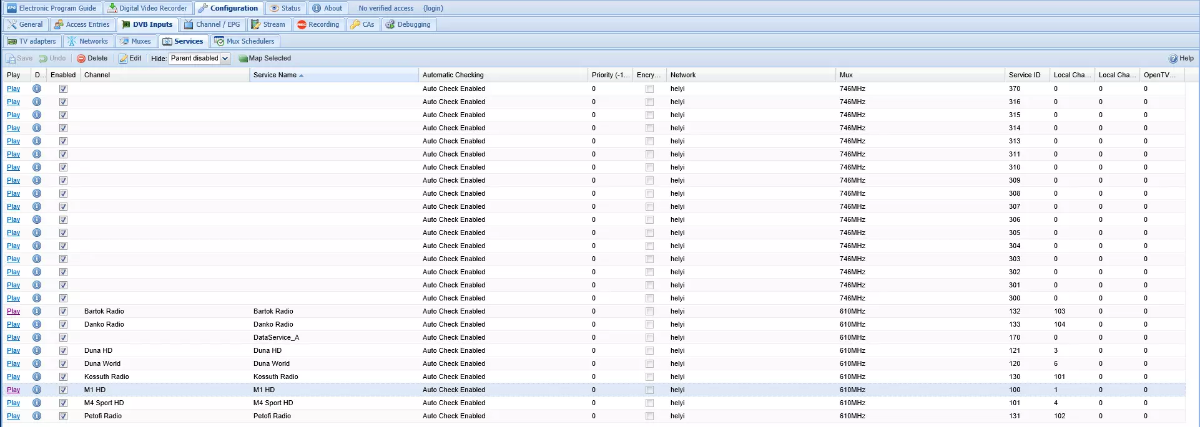This screenshot has width=1200, height=427.
Task: Open info icon for service ID 316
Action: [37, 102]
